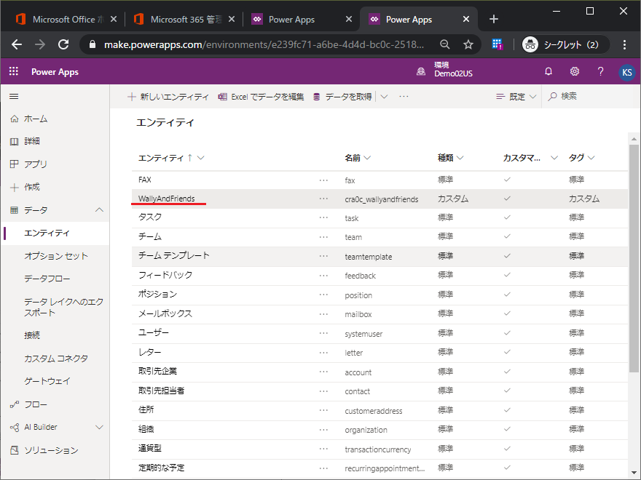The image size is (641, 480).
Task: Open more options for レター row
Action: pos(323,352)
